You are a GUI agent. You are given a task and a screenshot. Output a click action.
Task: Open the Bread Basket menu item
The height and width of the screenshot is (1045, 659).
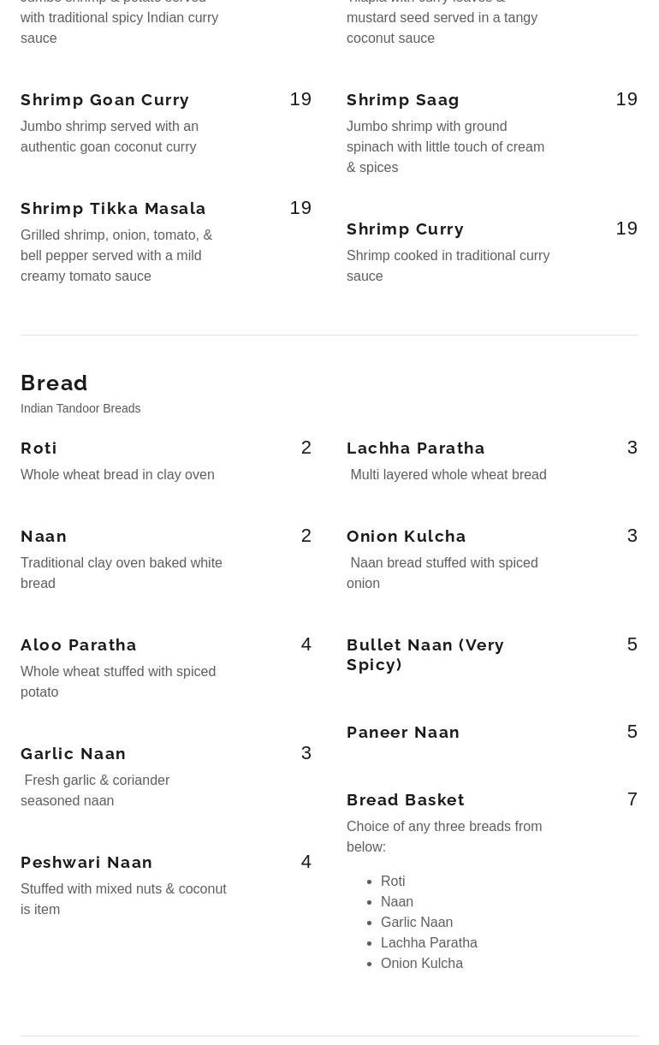click(x=406, y=800)
